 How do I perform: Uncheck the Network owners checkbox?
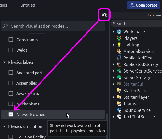(11, 114)
